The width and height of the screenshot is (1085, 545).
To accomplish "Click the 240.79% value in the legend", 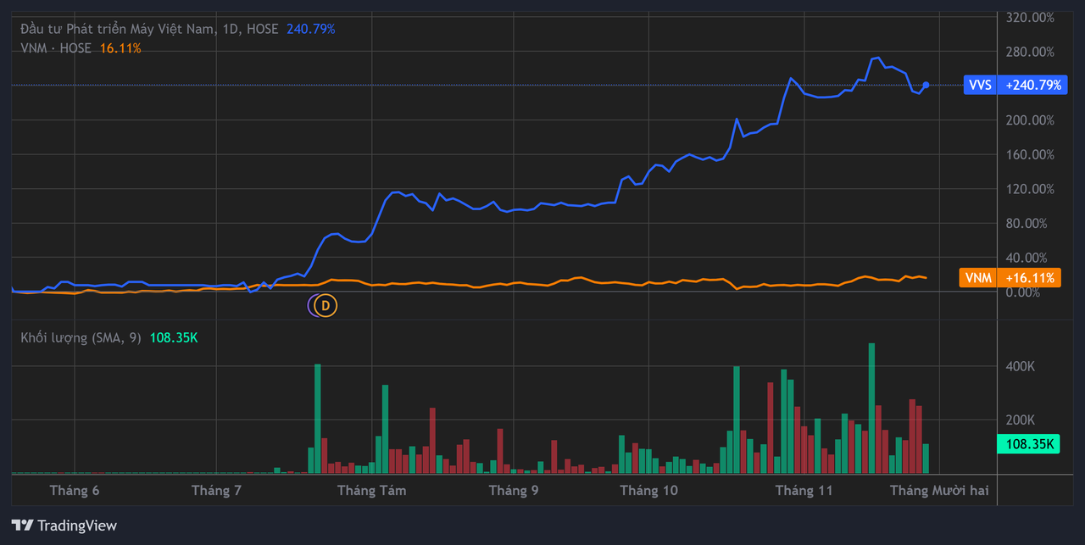I will pos(311,29).
